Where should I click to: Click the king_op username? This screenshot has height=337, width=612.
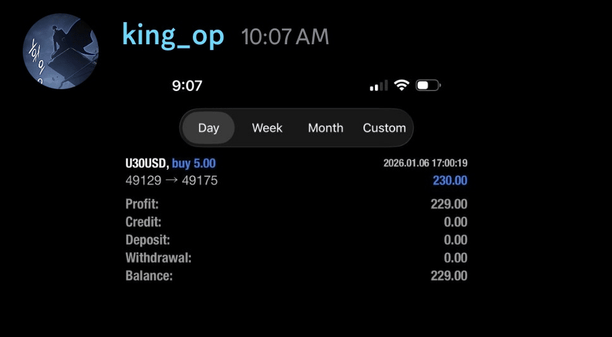(173, 36)
